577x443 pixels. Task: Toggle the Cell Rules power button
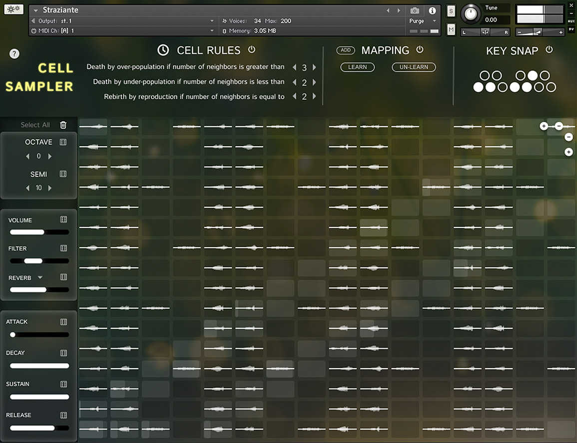[252, 50]
